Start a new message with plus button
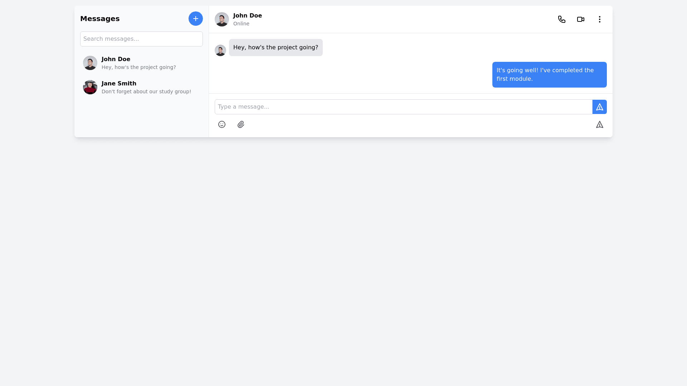Screen dimensions: 687x386 tap(196, 19)
